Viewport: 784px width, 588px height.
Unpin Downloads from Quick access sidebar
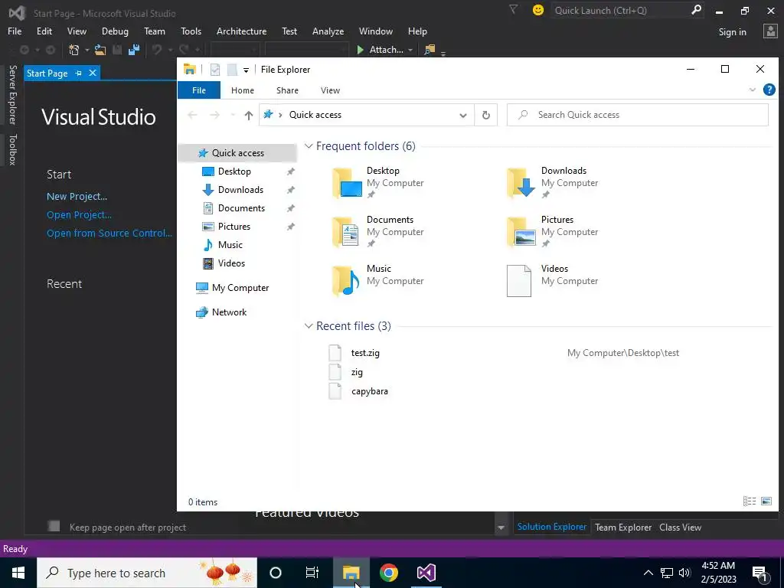click(290, 190)
